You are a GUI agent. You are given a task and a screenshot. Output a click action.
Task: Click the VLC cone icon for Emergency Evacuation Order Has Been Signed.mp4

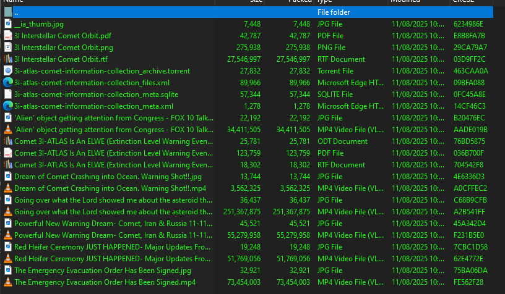(x=8, y=282)
